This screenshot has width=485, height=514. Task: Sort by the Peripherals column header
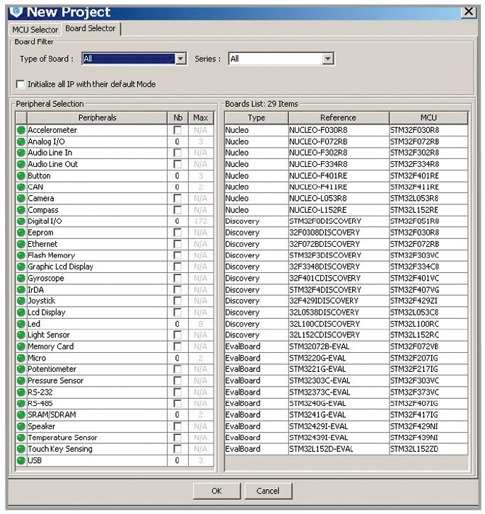[97, 117]
